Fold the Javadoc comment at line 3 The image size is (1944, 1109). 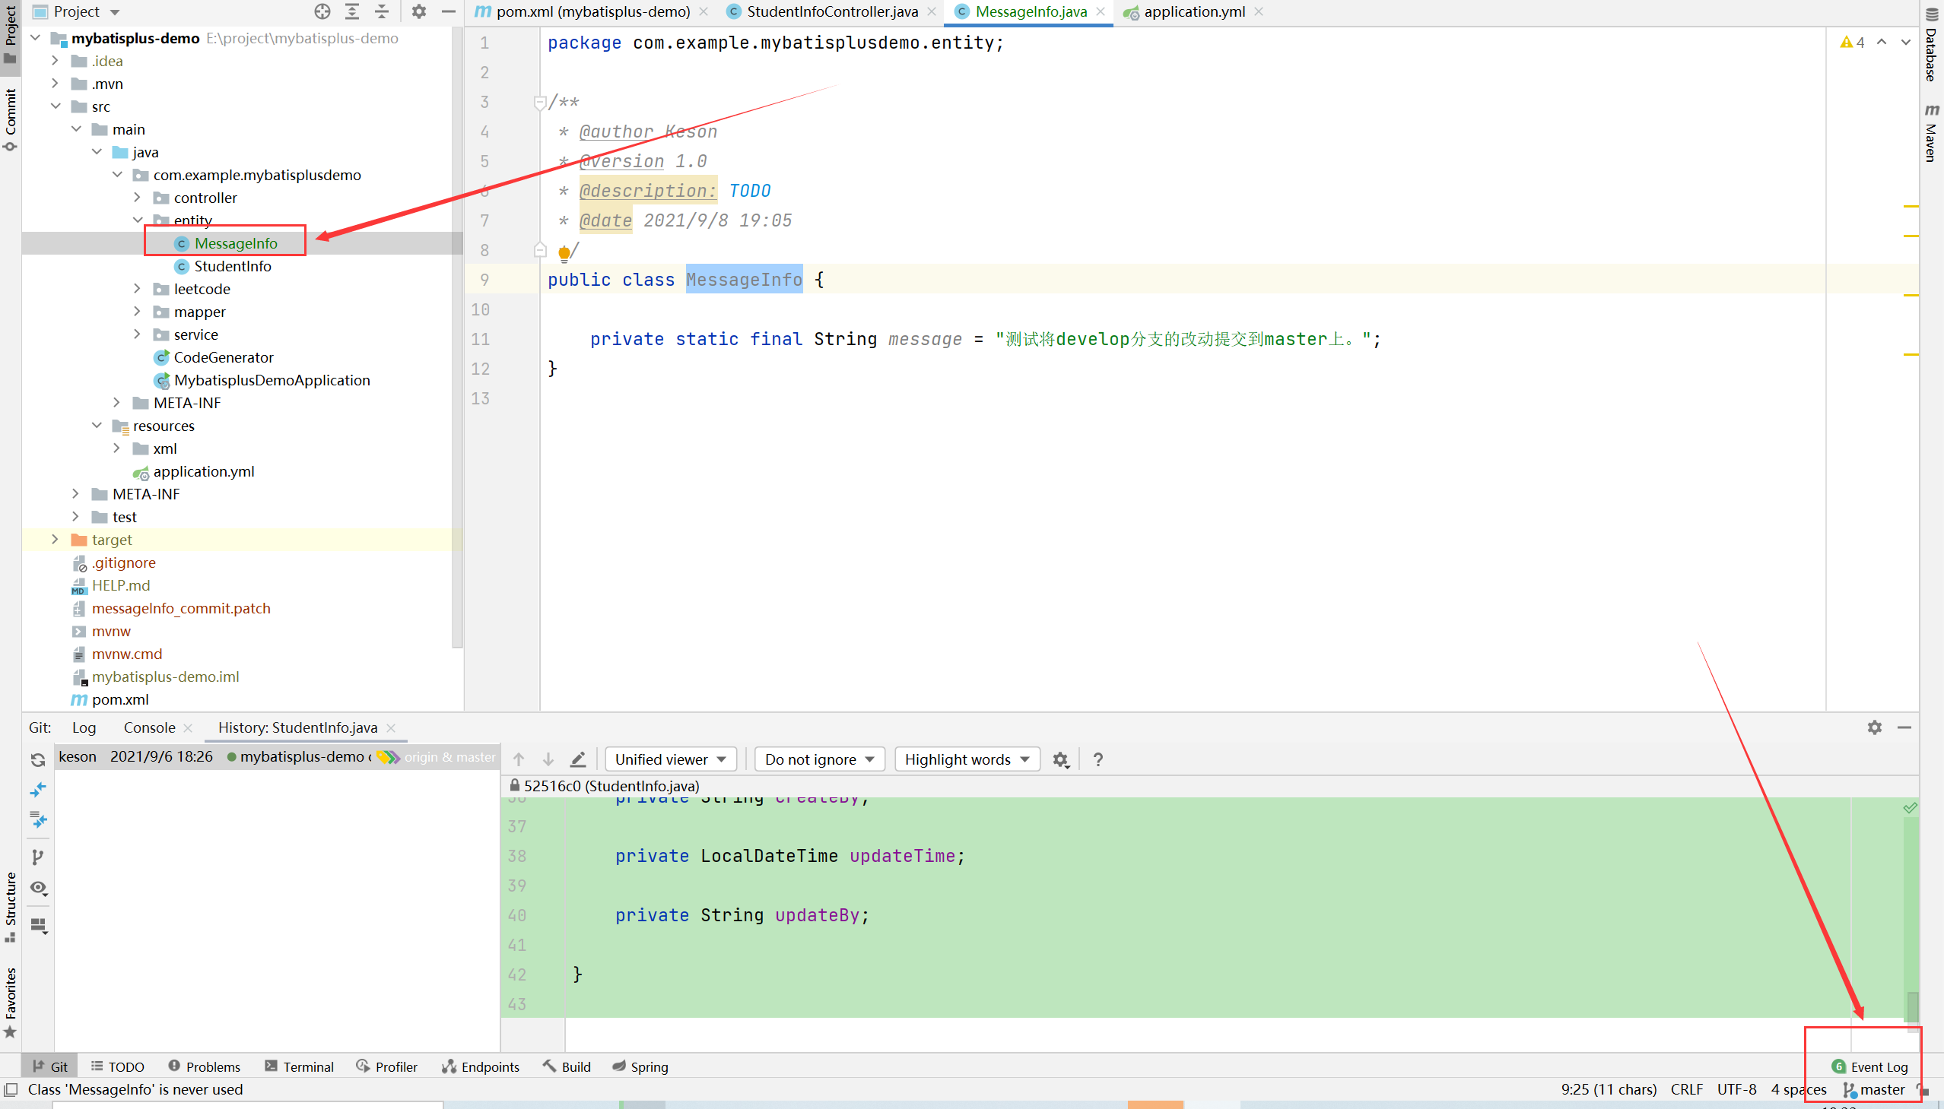click(x=539, y=102)
